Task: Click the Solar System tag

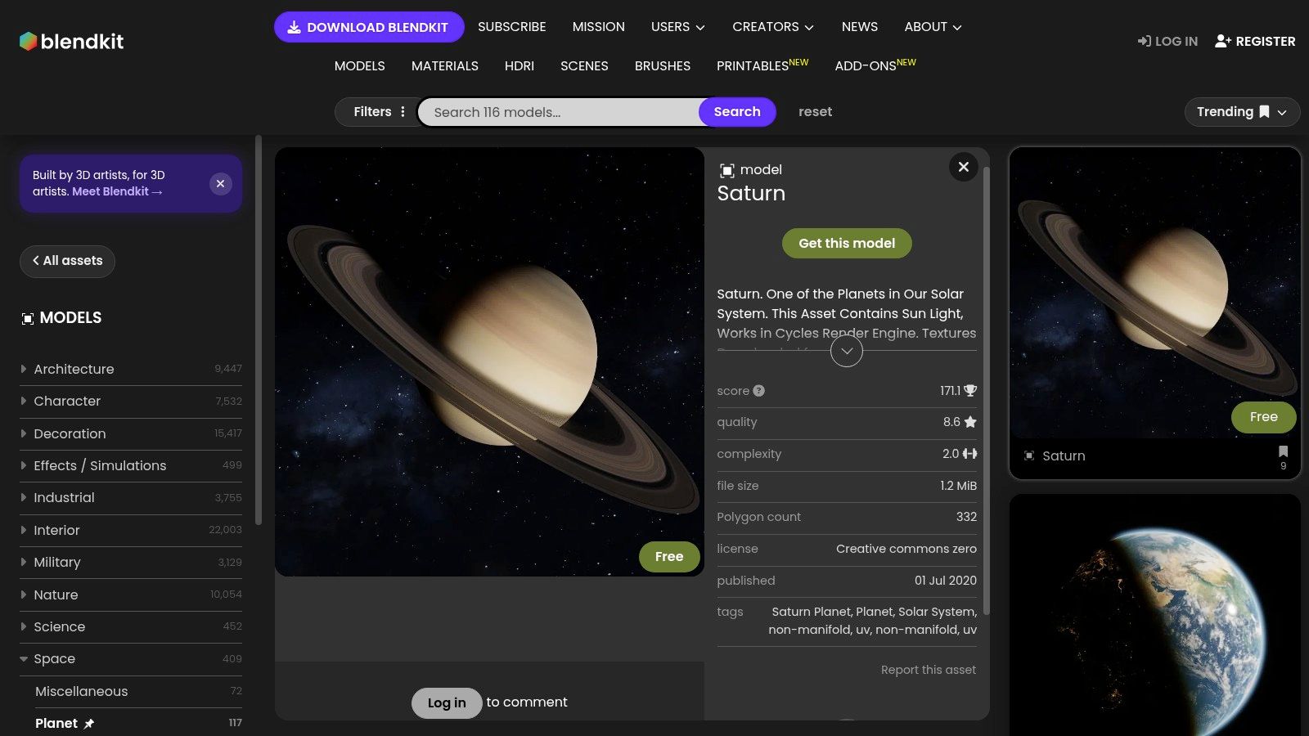Action: tap(936, 612)
